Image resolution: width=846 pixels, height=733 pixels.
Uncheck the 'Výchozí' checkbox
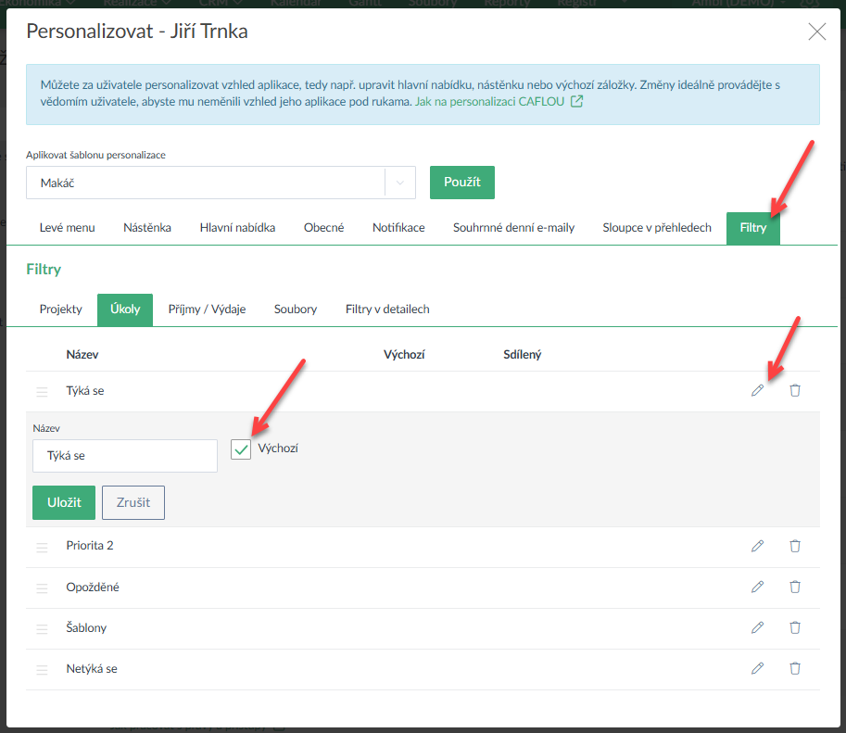[241, 449]
